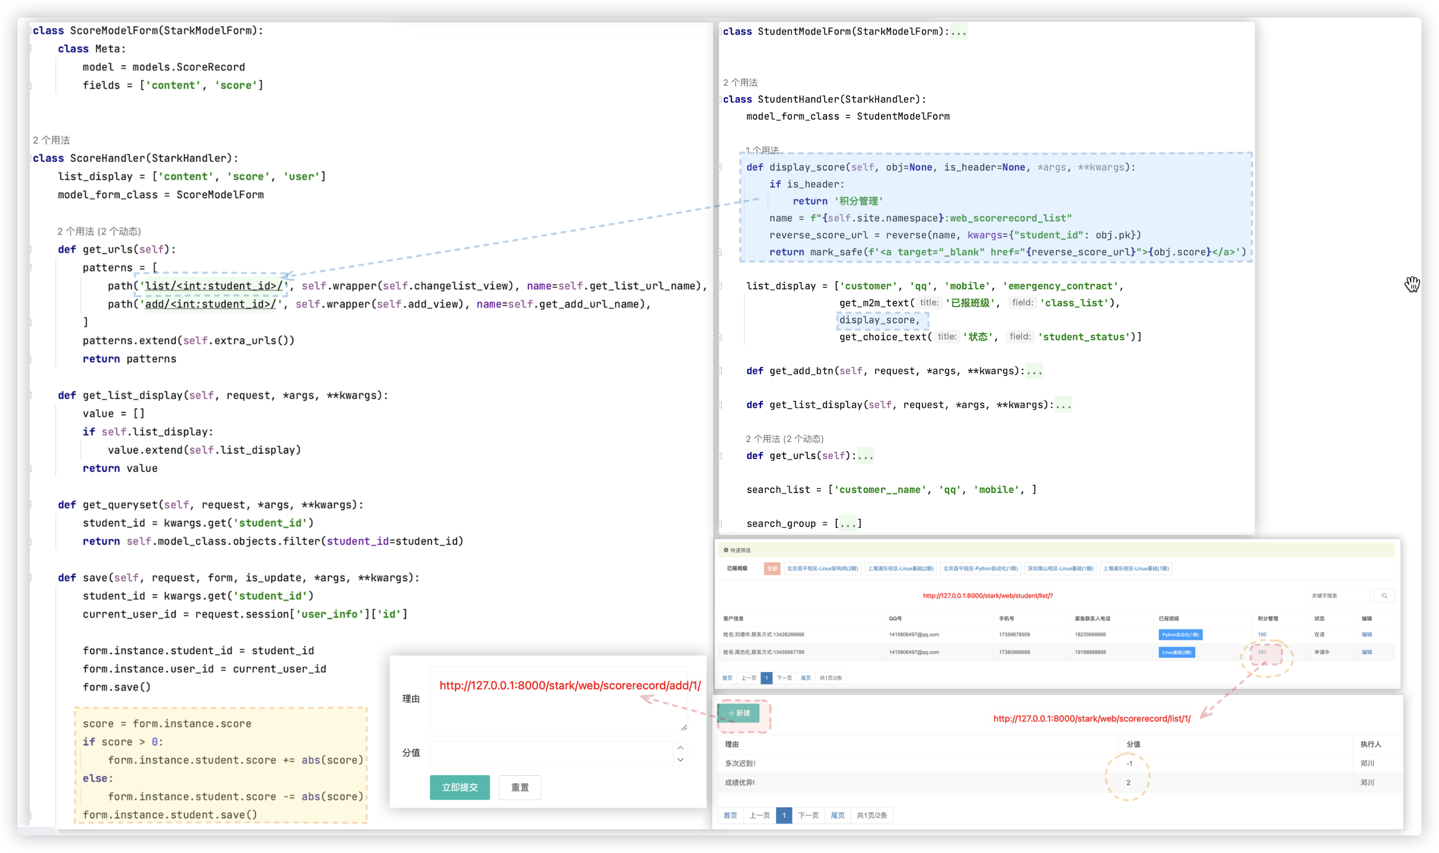Go to 尾页 in score record pagination
This screenshot has height=853, width=1439.
pos(837,815)
